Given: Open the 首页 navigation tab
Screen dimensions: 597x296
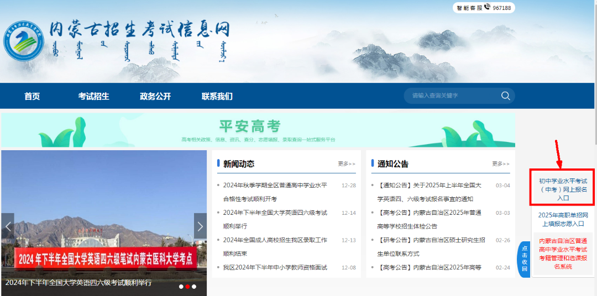Looking at the screenshot, I should [32, 96].
